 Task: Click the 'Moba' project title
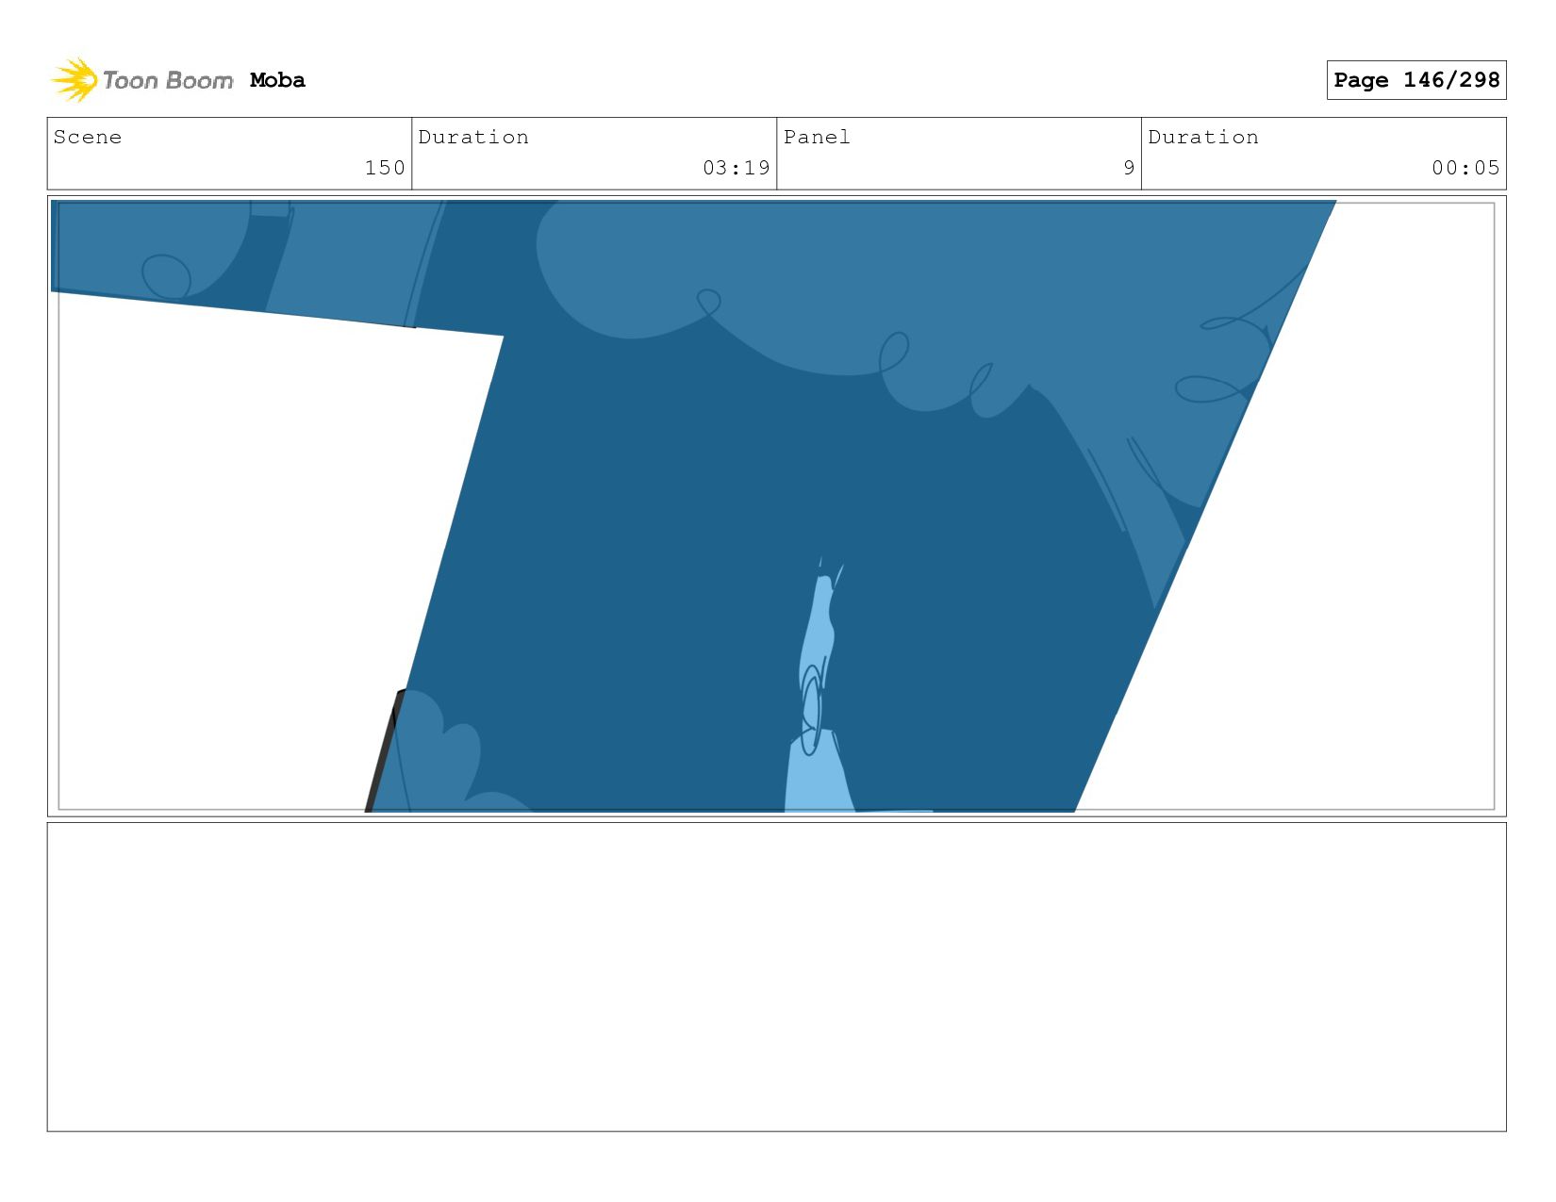277,80
